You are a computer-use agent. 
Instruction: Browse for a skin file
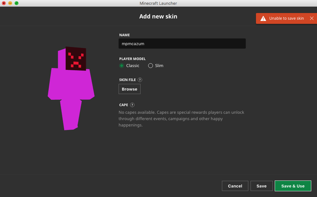click(x=129, y=89)
